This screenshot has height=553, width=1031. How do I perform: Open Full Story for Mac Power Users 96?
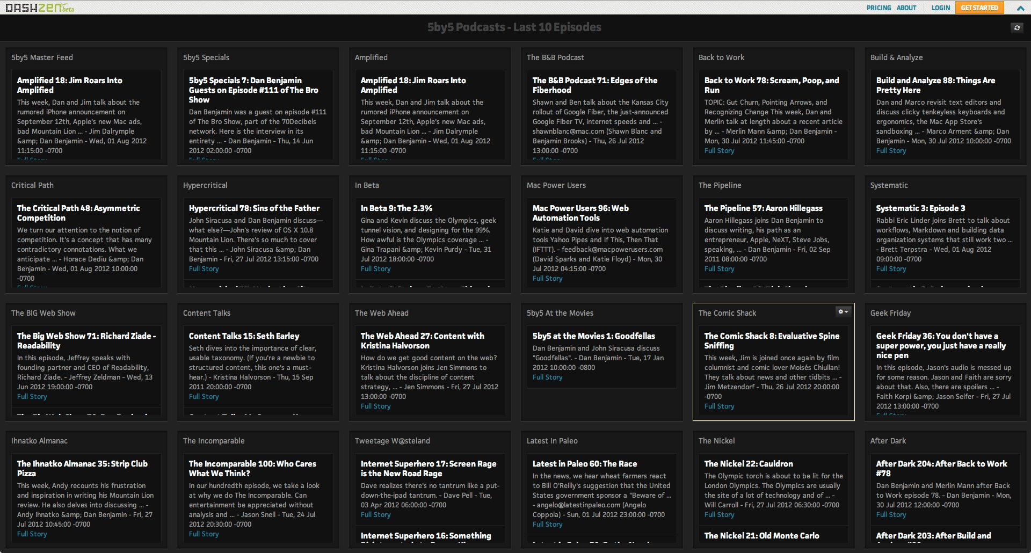[x=547, y=279]
